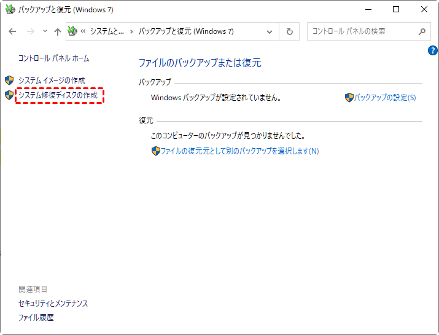Select another backup to restore files from (N)
The height and width of the screenshot is (335, 439).
click(x=239, y=151)
